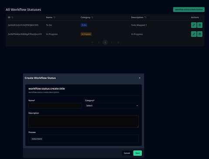The image size is (209, 159).
Task: Click into the Description textarea
Action: point(84,121)
